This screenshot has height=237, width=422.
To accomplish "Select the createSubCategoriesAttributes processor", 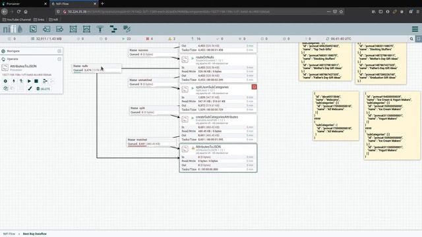I will pyautogui.click(x=218, y=128).
